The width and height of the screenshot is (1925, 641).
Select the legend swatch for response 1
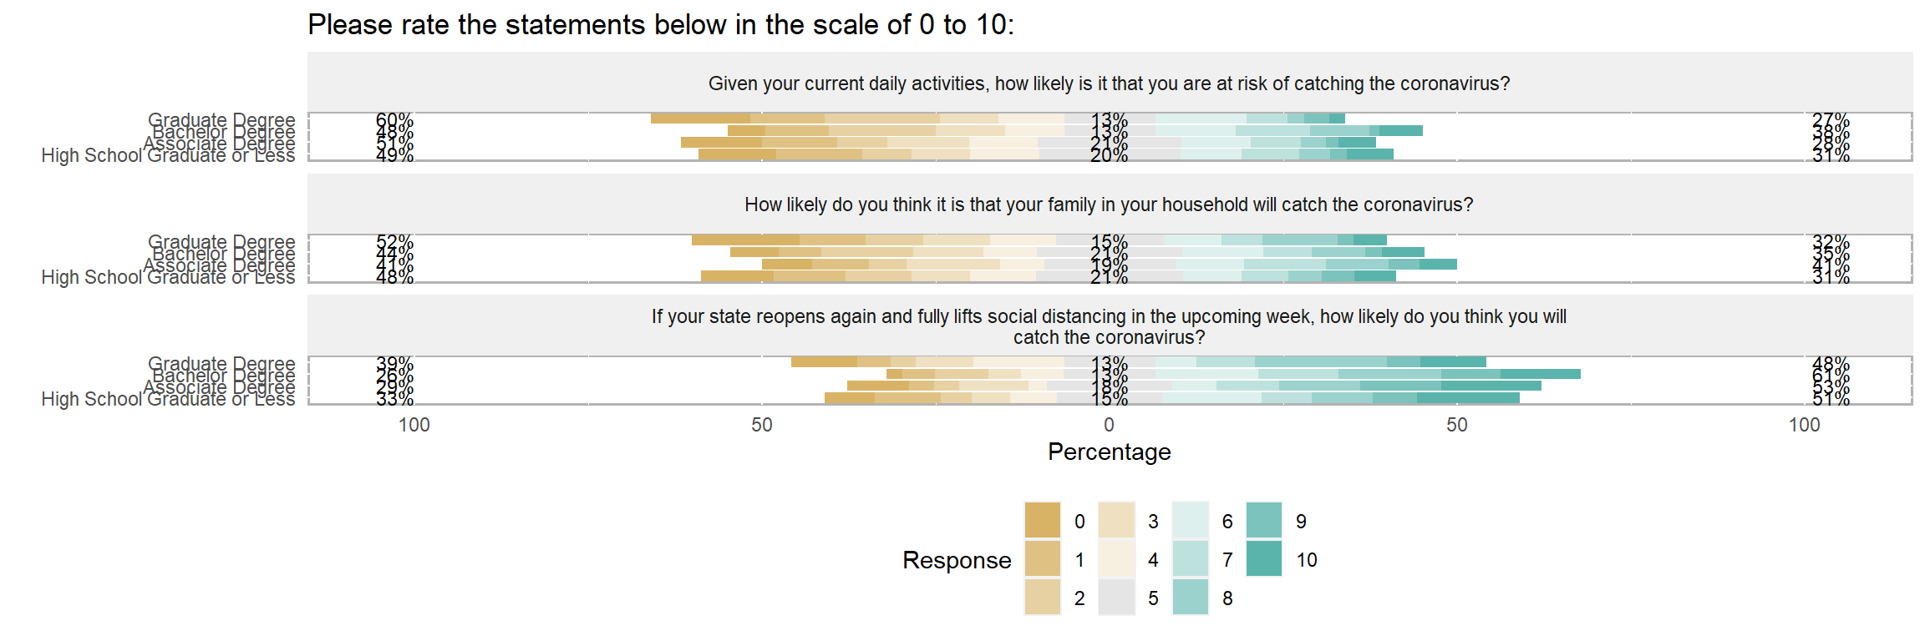click(1042, 559)
